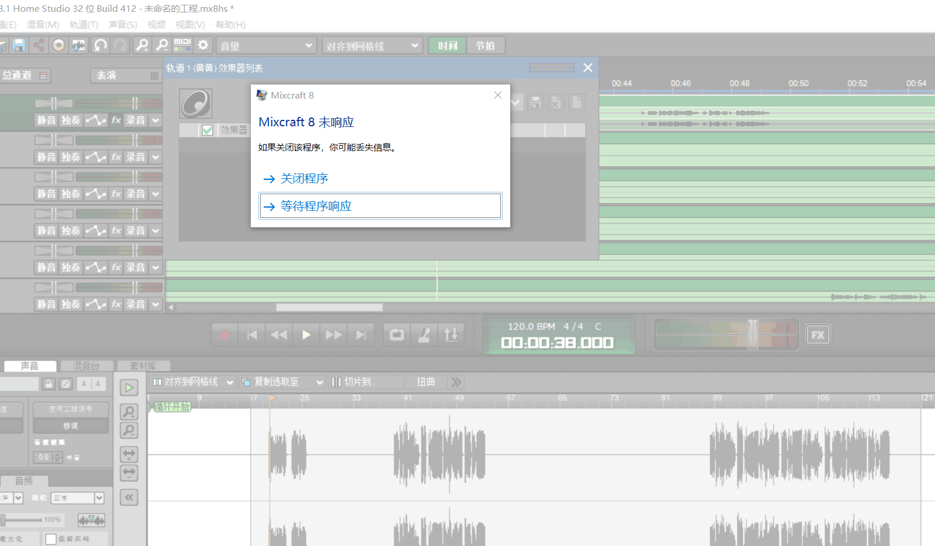Image resolution: width=935 pixels, height=546 pixels.
Task: Switch the timeline to 时间 mode
Action: click(x=448, y=45)
